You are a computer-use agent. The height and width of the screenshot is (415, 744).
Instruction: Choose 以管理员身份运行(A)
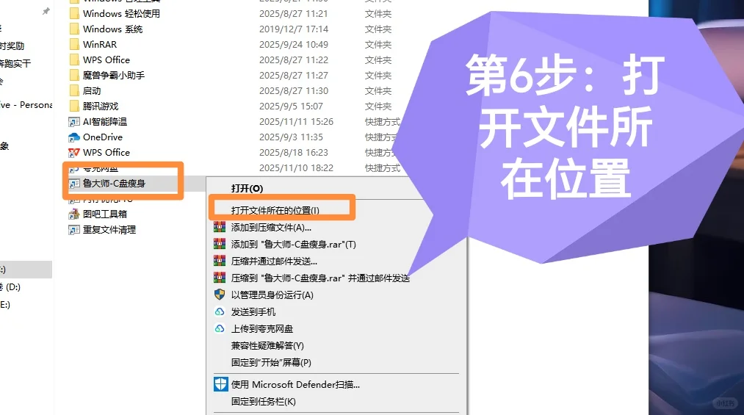pos(272,295)
